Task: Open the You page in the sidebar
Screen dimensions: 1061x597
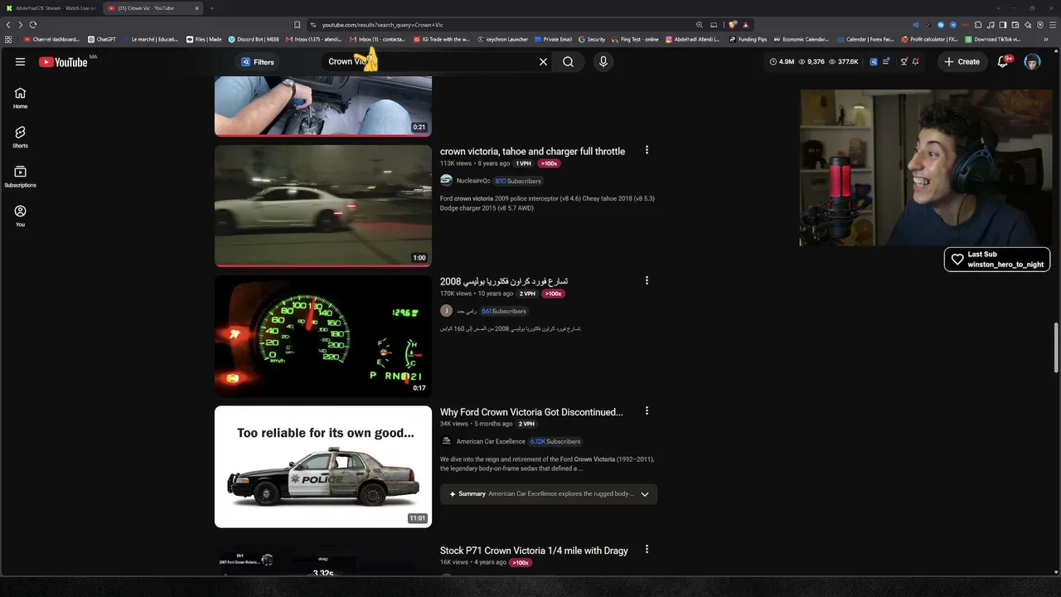Action: point(20,216)
